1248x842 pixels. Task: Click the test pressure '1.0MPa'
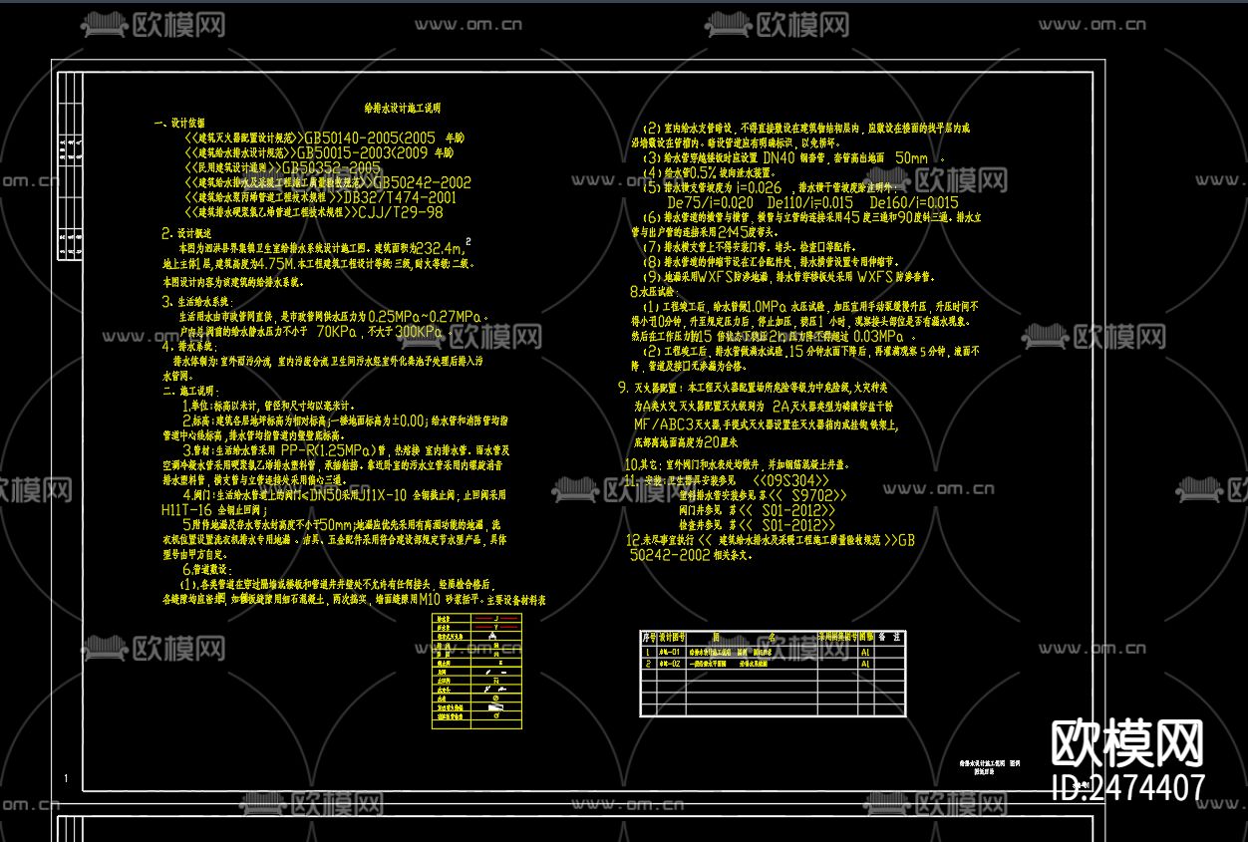(x=768, y=307)
